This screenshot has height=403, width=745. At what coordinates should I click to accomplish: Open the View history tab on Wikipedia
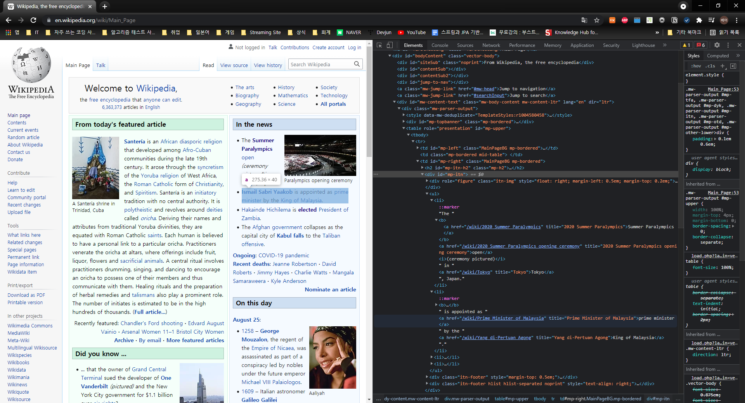click(268, 65)
